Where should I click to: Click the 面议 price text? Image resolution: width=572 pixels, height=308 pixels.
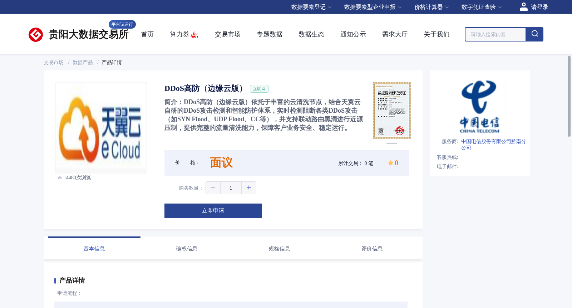[x=221, y=163]
